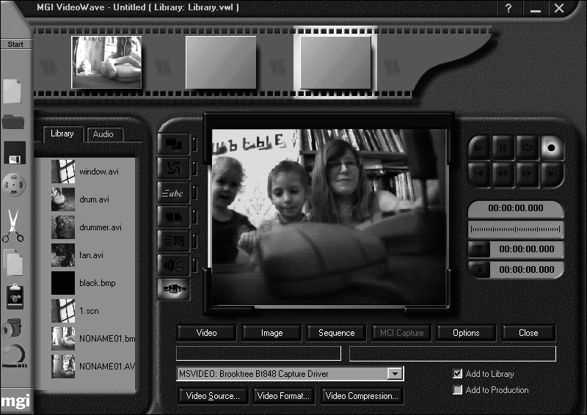
Task: Expand the MSVIDEO capture driver dropdown
Action: tap(395, 373)
